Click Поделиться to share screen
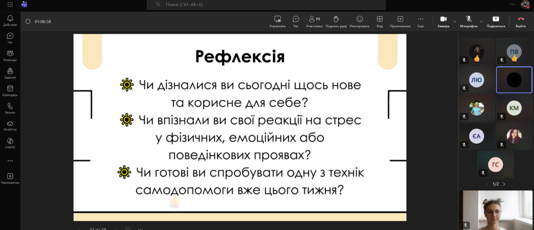 (x=495, y=21)
